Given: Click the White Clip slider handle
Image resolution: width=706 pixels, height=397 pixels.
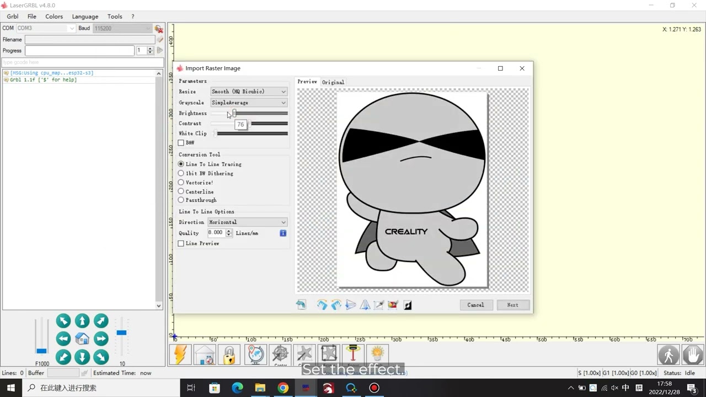Looking at the screenshot, I should pos(216,133).
